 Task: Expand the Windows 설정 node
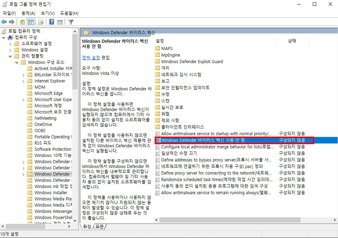pyautogui.click(x=10, y=50)
